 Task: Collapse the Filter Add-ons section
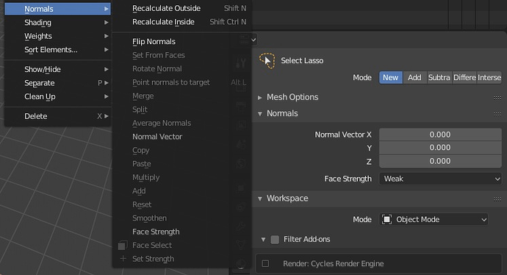[x=263, y=240]
